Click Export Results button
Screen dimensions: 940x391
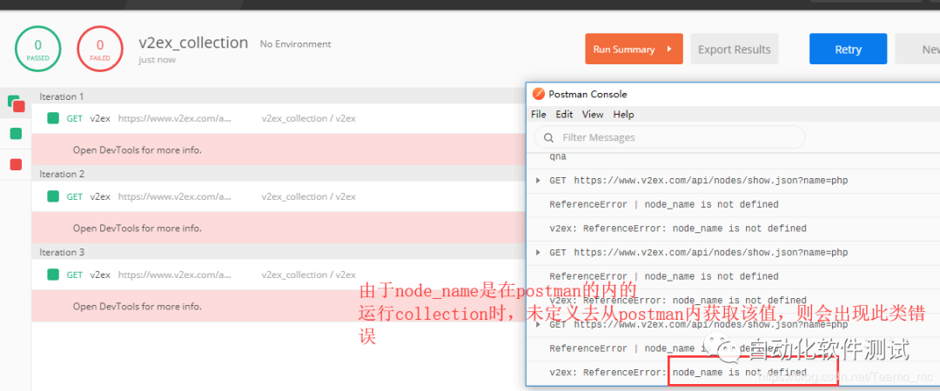point(735,50)
